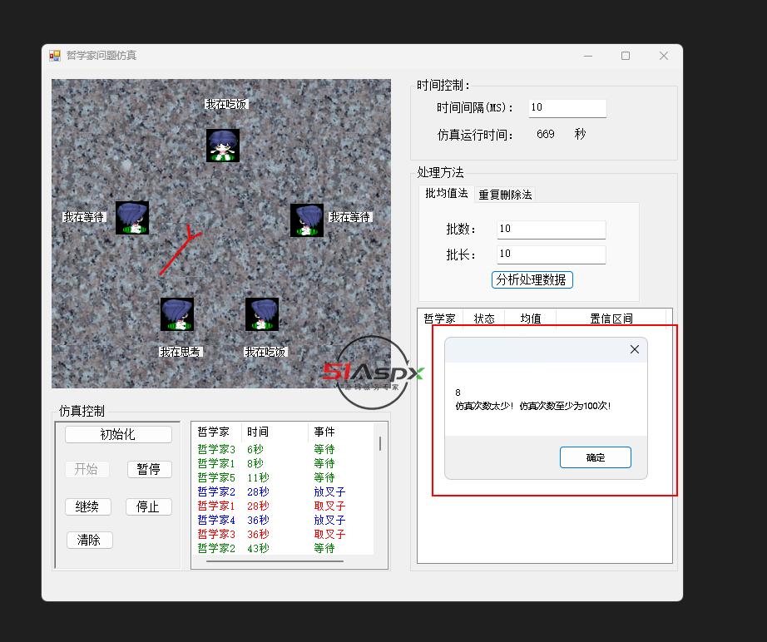Screen dimensions: 767x642
Task: Click the 时间间隔(MS) input field
Action: [567, 107]
